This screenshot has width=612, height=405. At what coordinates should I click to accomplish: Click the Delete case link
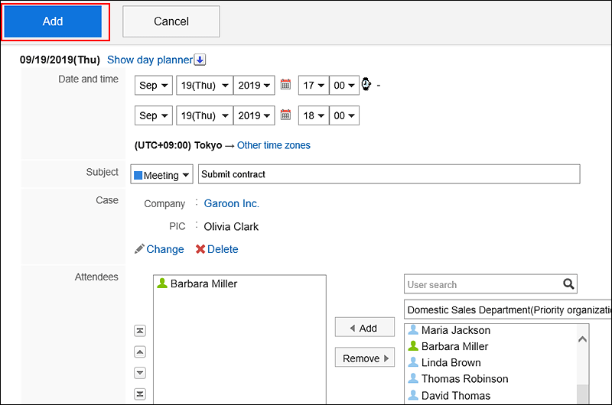pyautogui.click(x=223, y=249)
